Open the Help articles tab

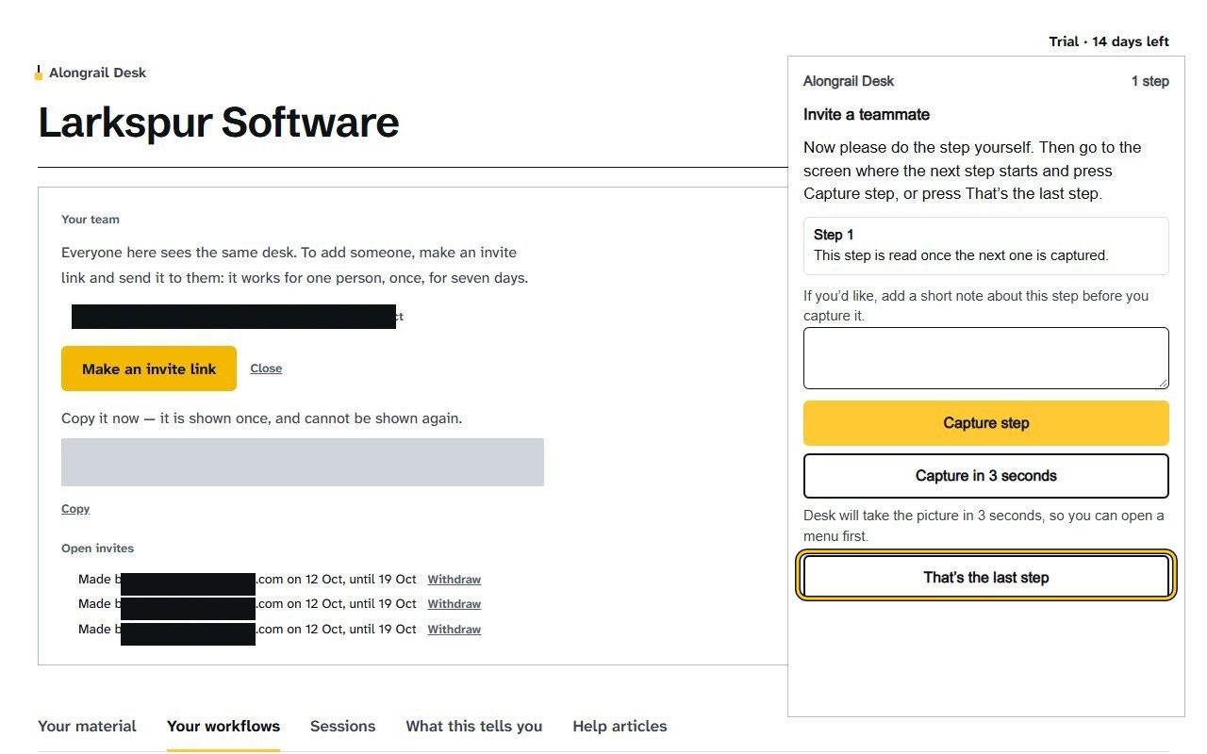tap(620, 726)
